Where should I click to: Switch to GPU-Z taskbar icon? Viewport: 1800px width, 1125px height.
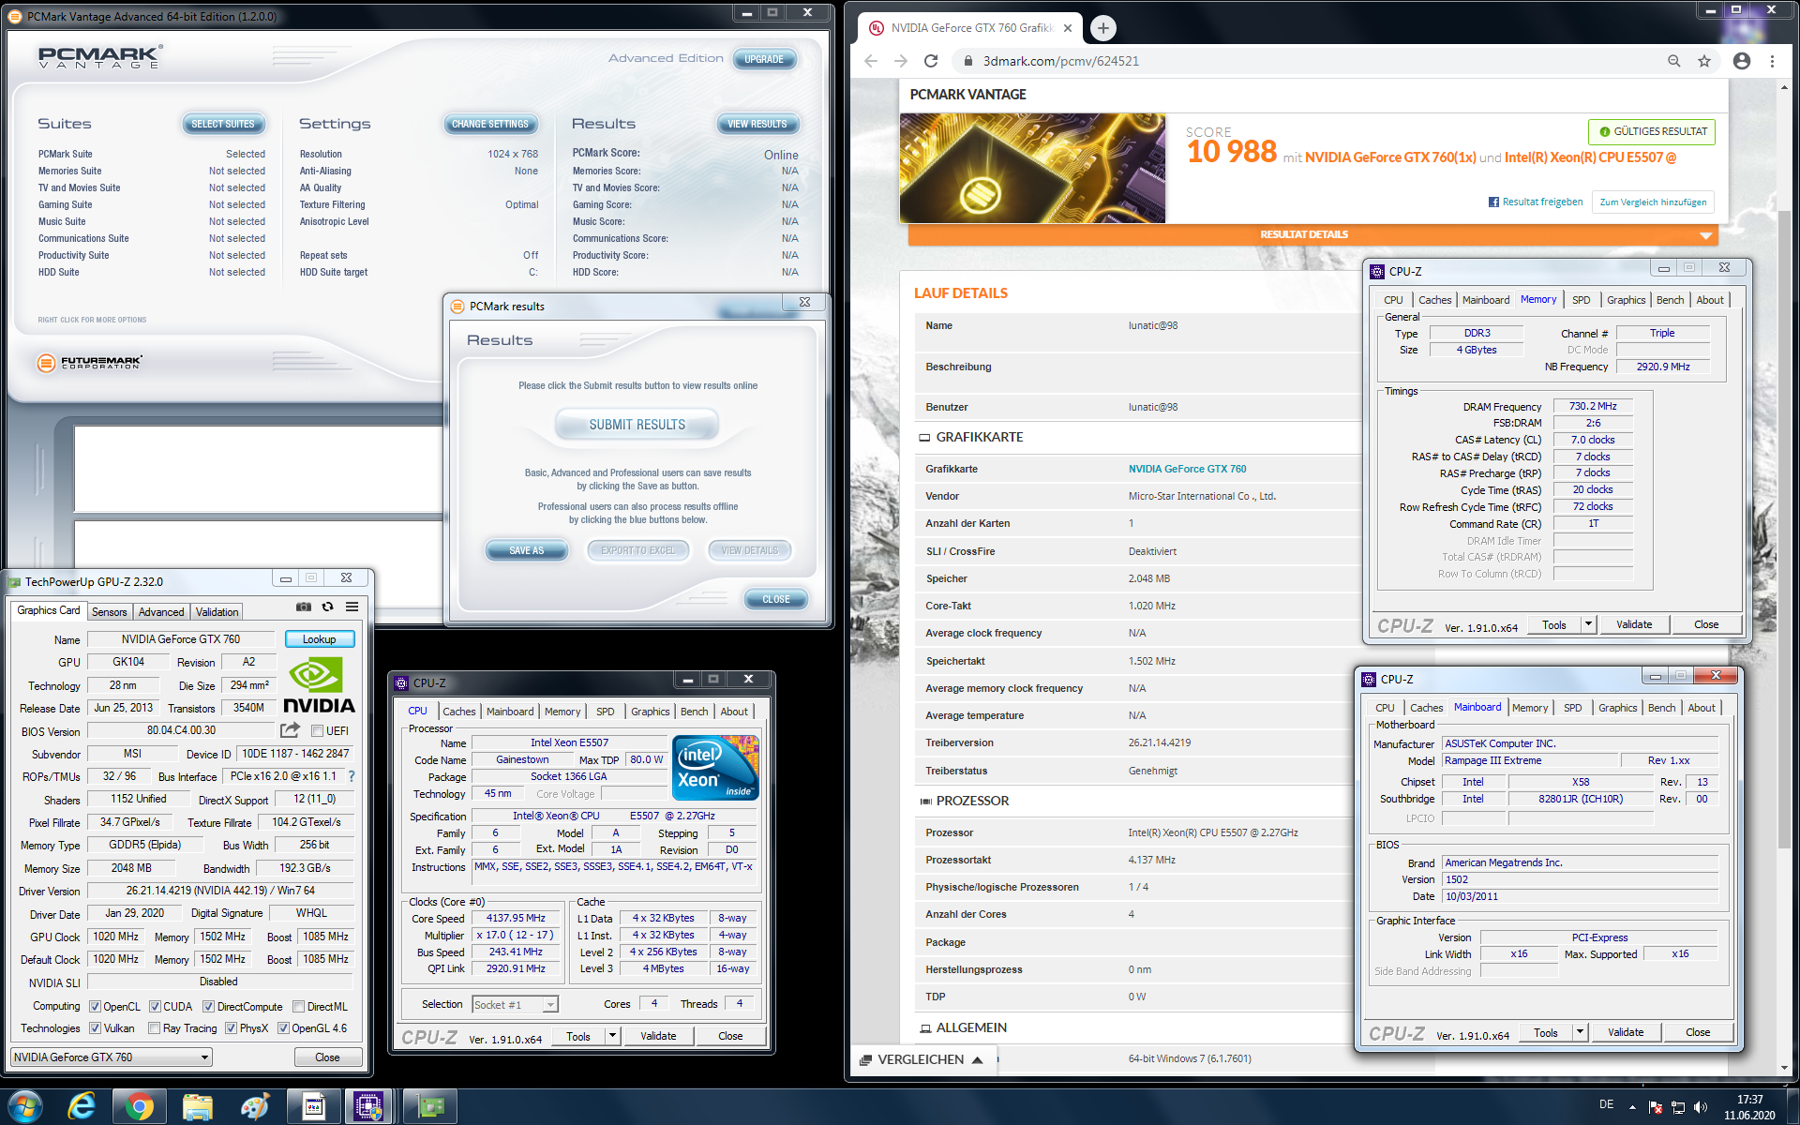tap(430, 1107)
